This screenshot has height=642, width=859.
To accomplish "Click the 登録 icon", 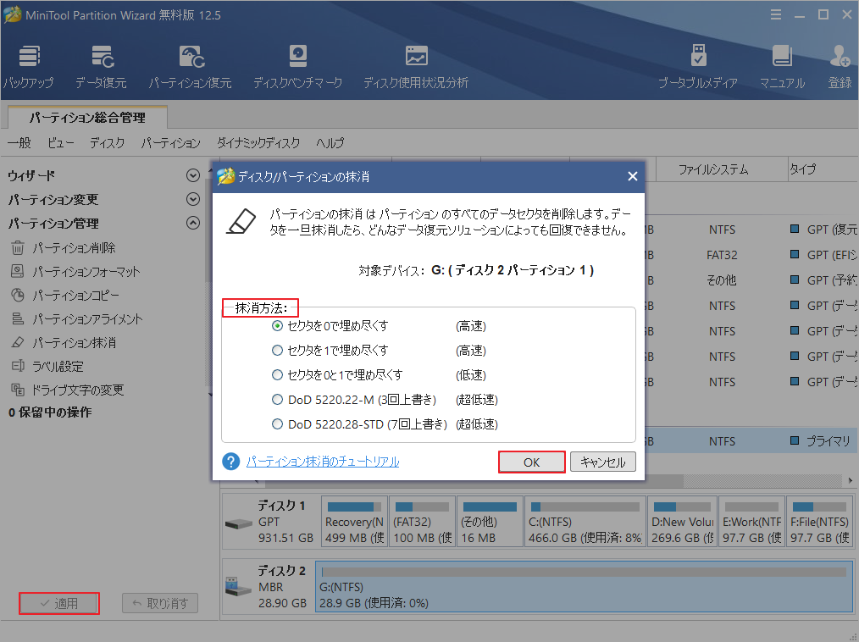I will coord(838,65).
